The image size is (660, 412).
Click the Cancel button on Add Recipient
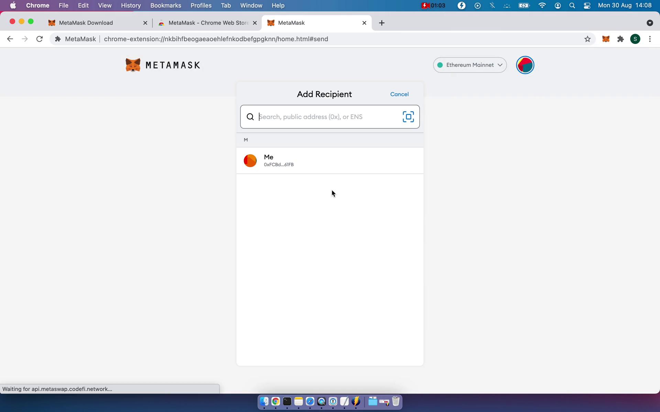(400, 94)
